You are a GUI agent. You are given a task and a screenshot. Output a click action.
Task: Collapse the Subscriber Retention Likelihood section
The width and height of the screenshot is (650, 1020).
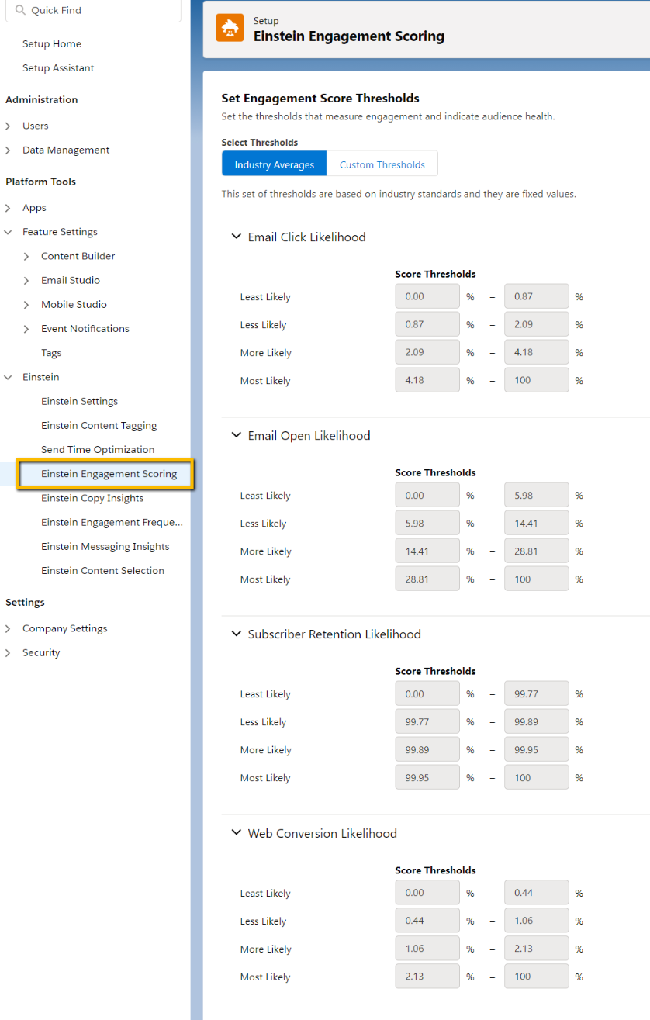237,634
